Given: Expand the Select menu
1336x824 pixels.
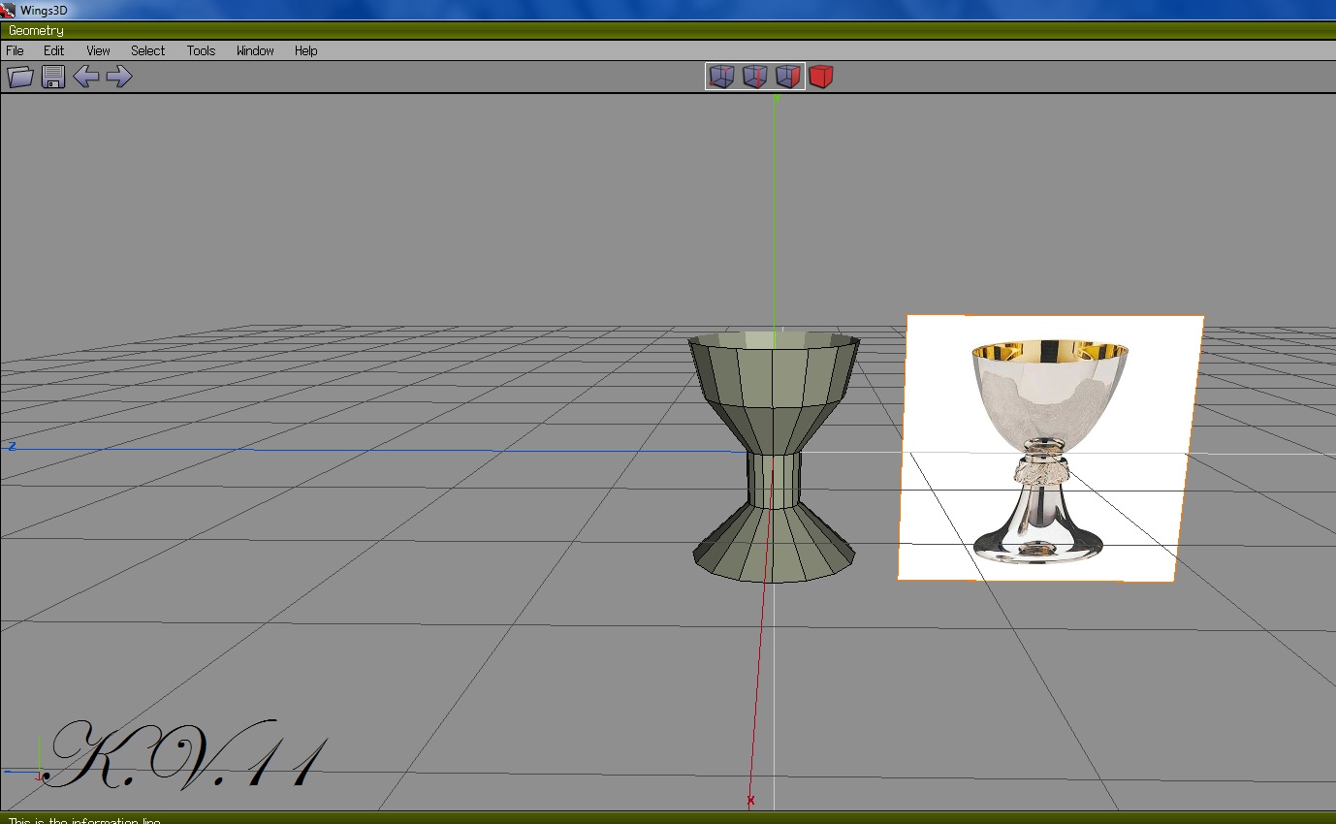Looking at the screenshot, I should coord(147,50).
